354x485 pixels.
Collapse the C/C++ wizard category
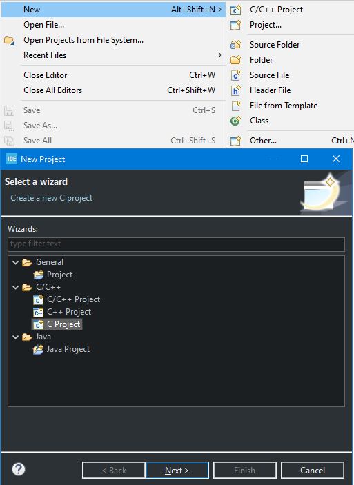pyautogui.click(x=15, y=288)
